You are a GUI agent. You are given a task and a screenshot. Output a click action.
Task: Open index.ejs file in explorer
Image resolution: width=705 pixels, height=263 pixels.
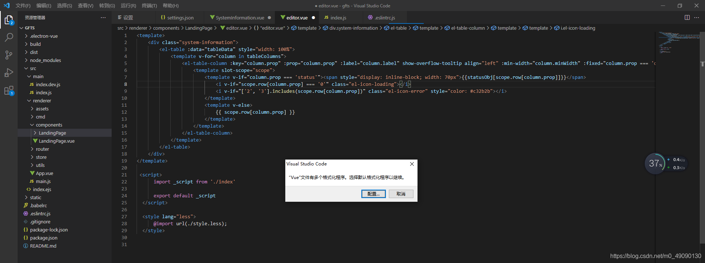tap(65, 189)
